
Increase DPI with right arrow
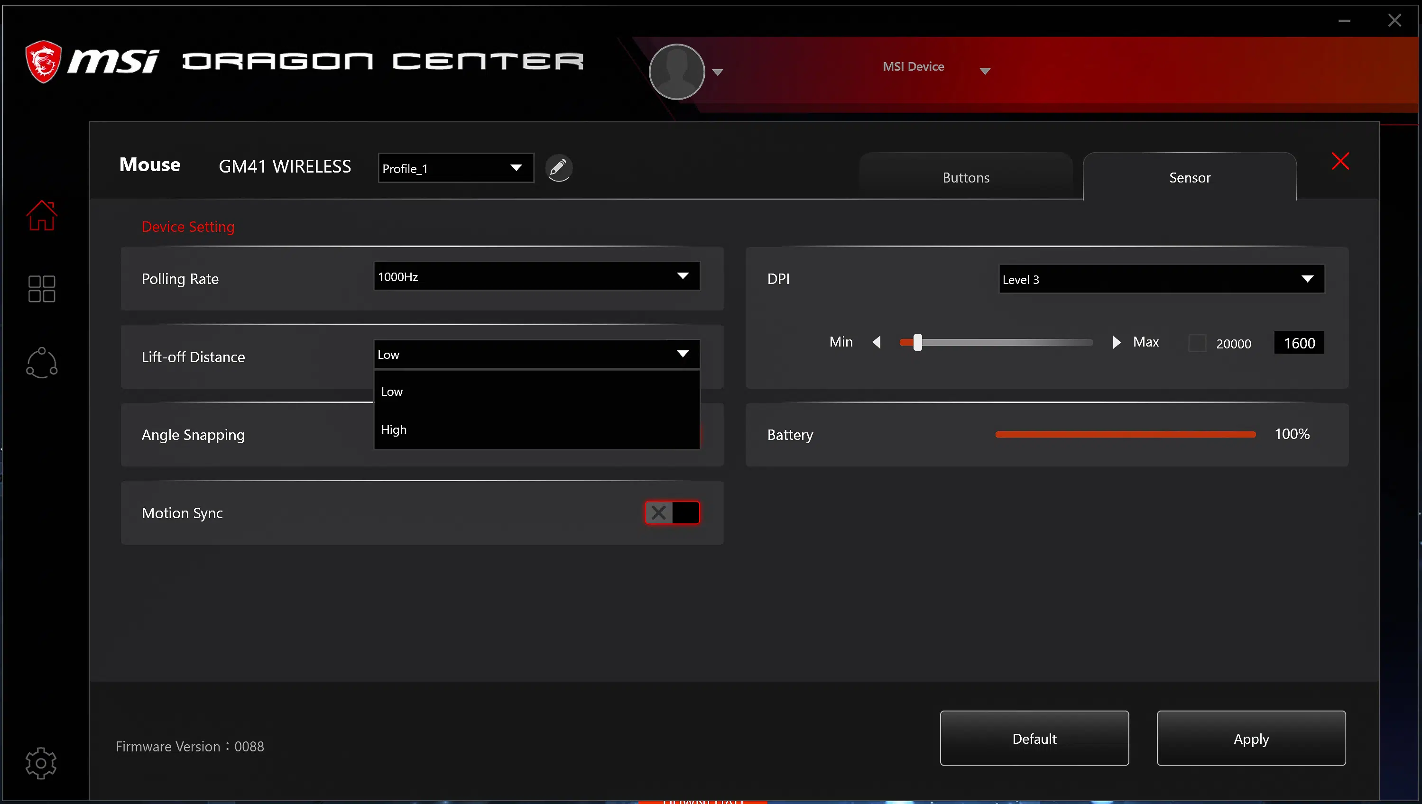tap(1117, 342)
